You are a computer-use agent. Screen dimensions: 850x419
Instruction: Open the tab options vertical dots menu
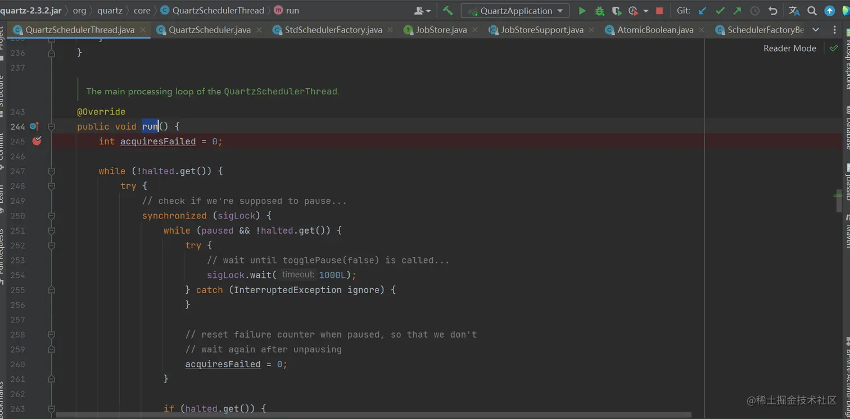(x=834, y=30)
